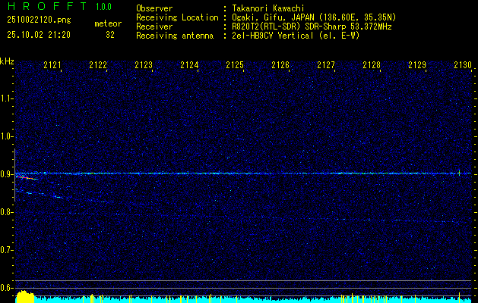Image resolution: width=478 pixels, height=303 pixels.
Task: Click the 0.9 frequency axis label
Action: tap(7, 174)
